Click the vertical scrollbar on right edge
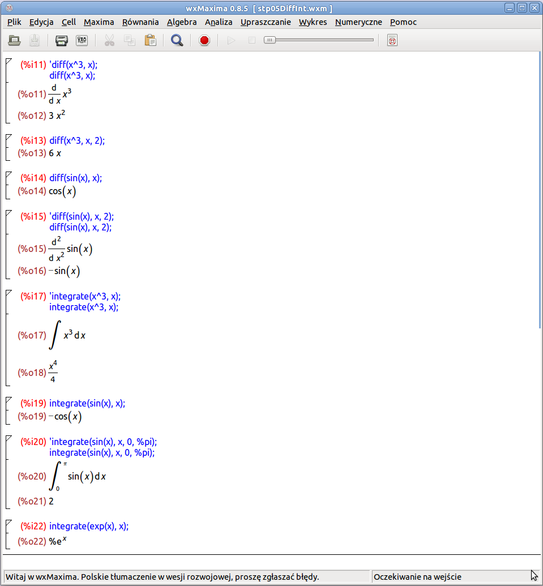 coord(540,190)
